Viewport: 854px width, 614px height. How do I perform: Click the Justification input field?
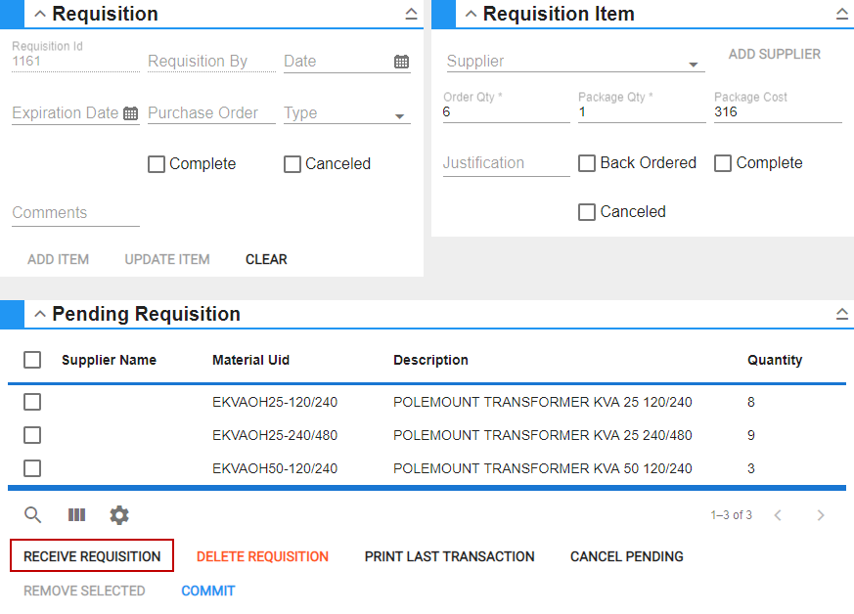(x=506, y=163)
